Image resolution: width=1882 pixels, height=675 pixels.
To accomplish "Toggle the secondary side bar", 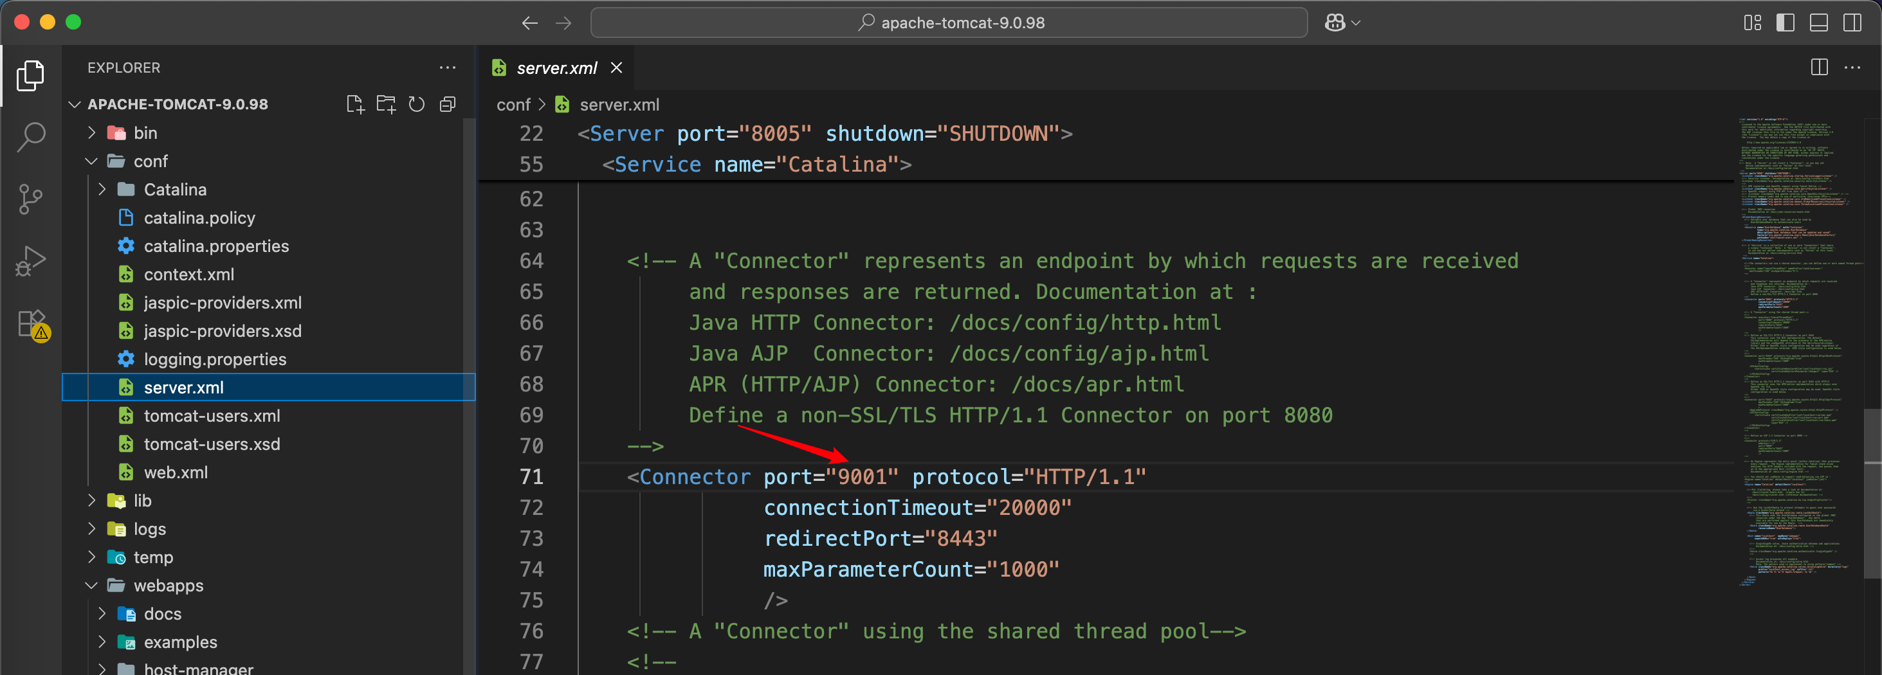I will tap(1852, 22).
